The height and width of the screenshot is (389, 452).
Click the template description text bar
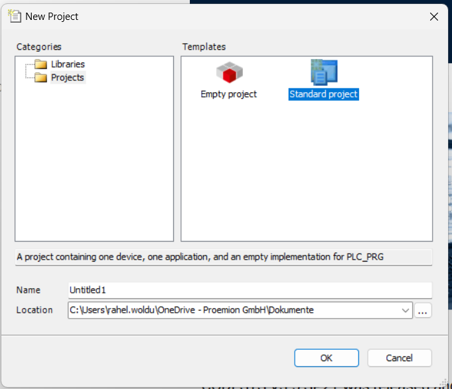tap(223, 257)
